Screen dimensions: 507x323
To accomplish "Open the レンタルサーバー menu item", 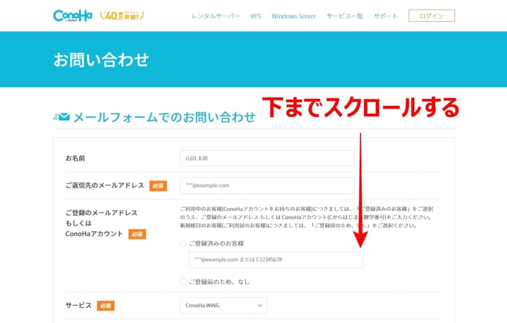I will click(x=216, y=16).
